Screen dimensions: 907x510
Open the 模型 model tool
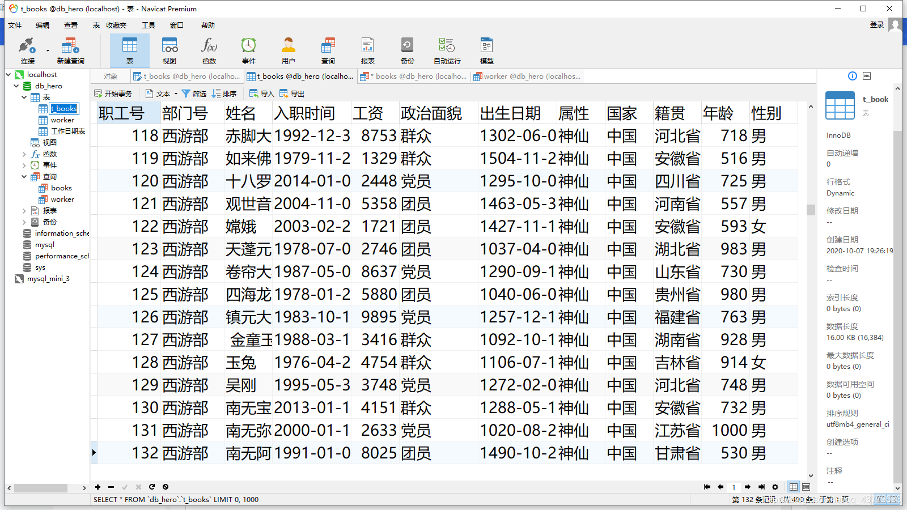pyautogui.click(x=486, y=50)
